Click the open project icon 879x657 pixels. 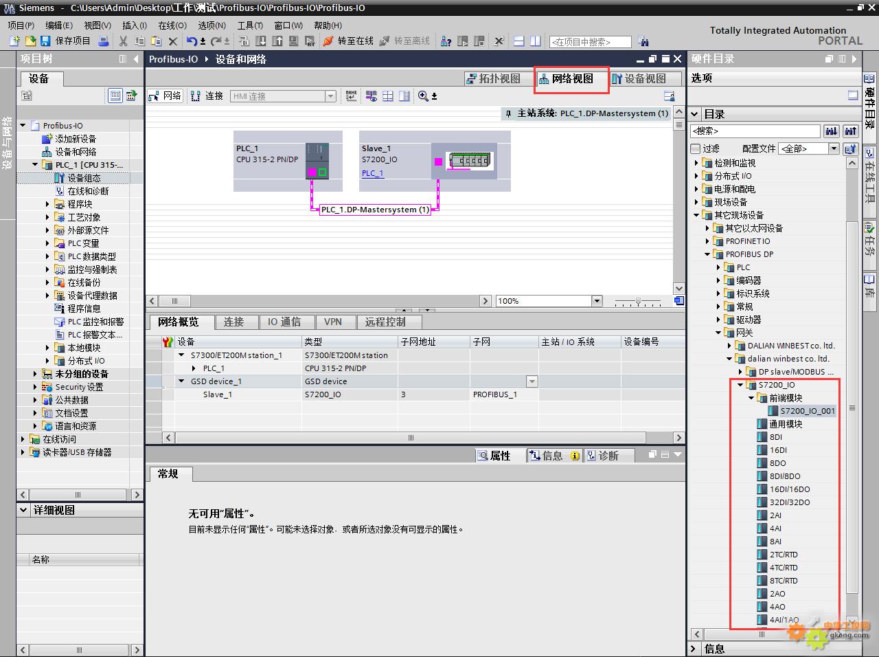30,41
